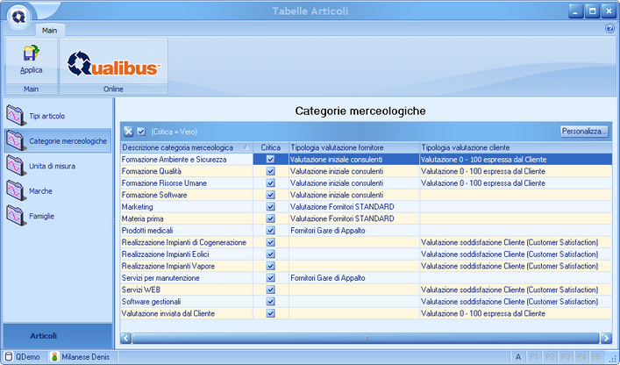Screen dimensions: 620x365
Task: Open the Tipi articolo folder icon
Action: coord(16,116)
